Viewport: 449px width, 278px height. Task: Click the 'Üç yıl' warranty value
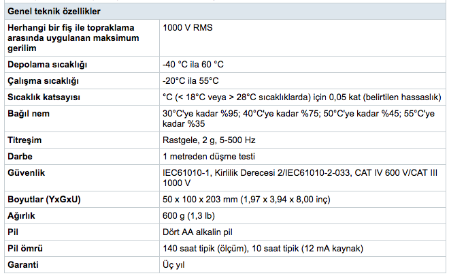click(x=173, y=264)
